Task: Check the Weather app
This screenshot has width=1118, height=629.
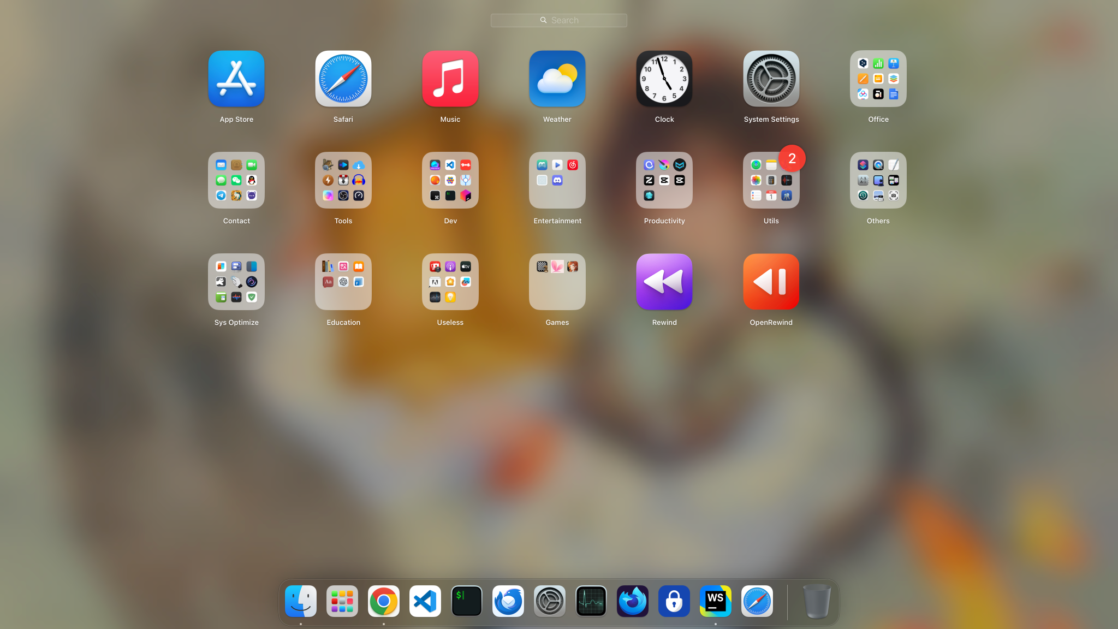Action: [557, 79]
